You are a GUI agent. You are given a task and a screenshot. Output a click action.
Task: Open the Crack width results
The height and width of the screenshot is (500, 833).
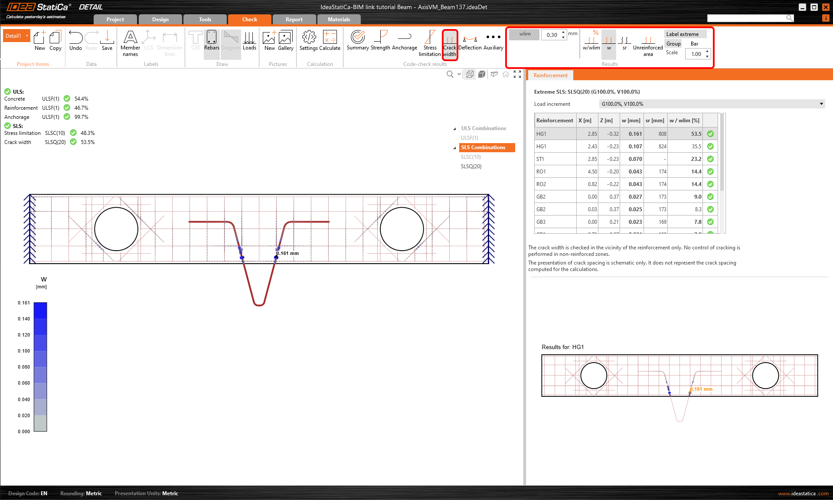point(450,44)
